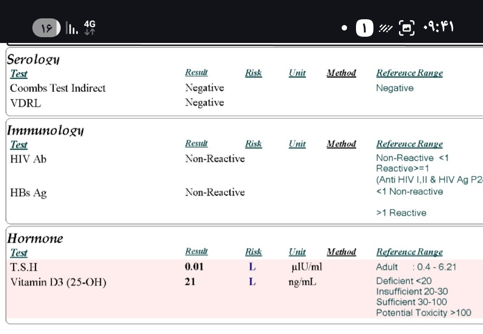Click the Unit header in Immunology table
This screenshot has height=334, width=483.
tap(297, 144)
